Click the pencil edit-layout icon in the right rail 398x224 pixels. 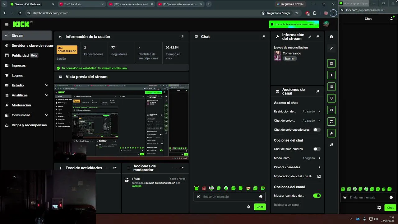[331, 49]
